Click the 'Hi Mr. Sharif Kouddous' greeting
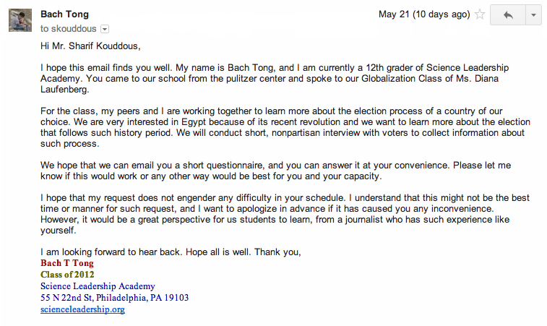This screenshot has height=326, width=547. (101, 46)
